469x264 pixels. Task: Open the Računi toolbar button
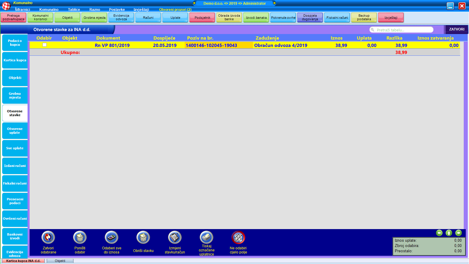(148, 18)
